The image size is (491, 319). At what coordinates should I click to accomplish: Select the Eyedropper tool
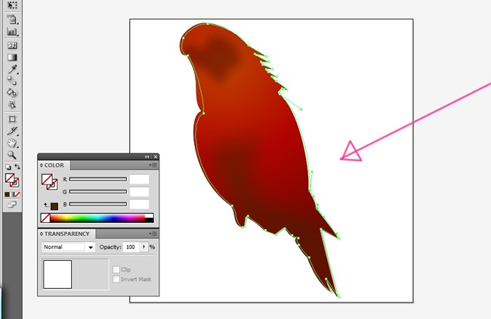[x=12, y=69]
